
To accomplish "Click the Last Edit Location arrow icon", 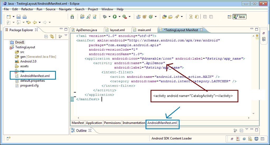I will (28, 22).
